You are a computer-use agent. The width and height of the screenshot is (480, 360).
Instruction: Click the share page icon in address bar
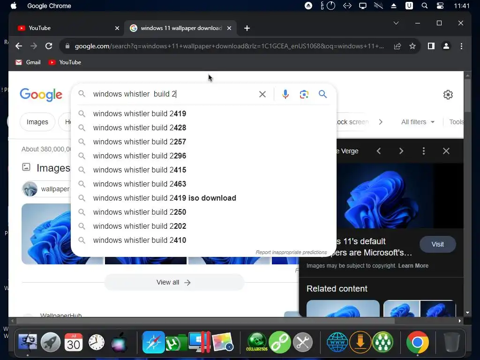tap(397, 46)
